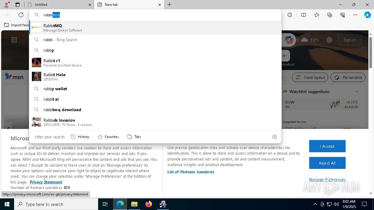
Task: Select RabbitMQ Message Broker Software suggestion
Action: 155,27
